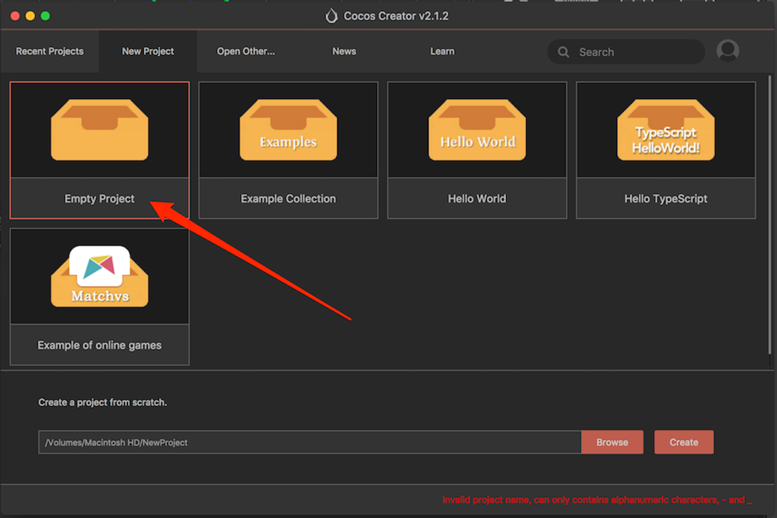Go to the Learn section

442,51
